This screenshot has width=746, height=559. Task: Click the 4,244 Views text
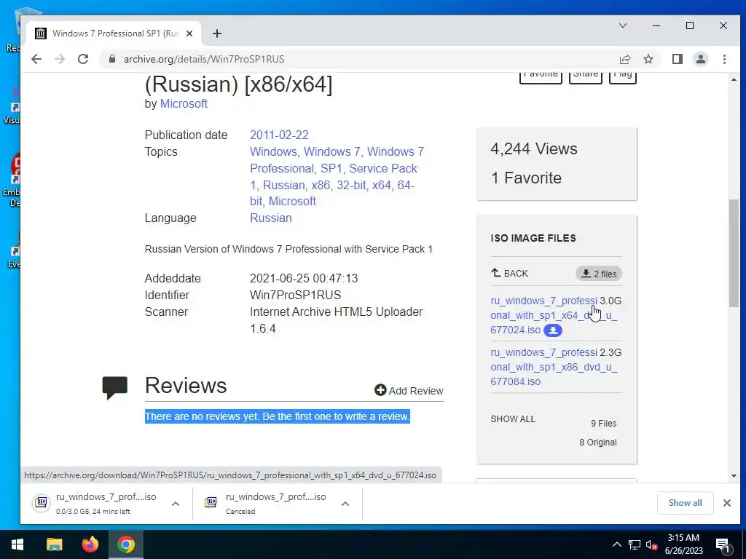(534, 148)
